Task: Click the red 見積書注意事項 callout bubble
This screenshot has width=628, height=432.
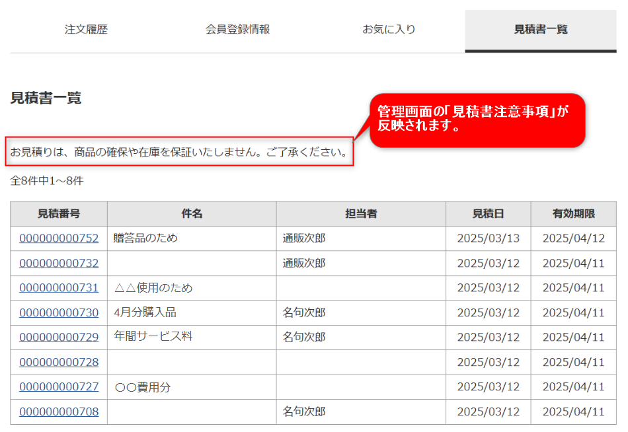Action: (477, 120)
